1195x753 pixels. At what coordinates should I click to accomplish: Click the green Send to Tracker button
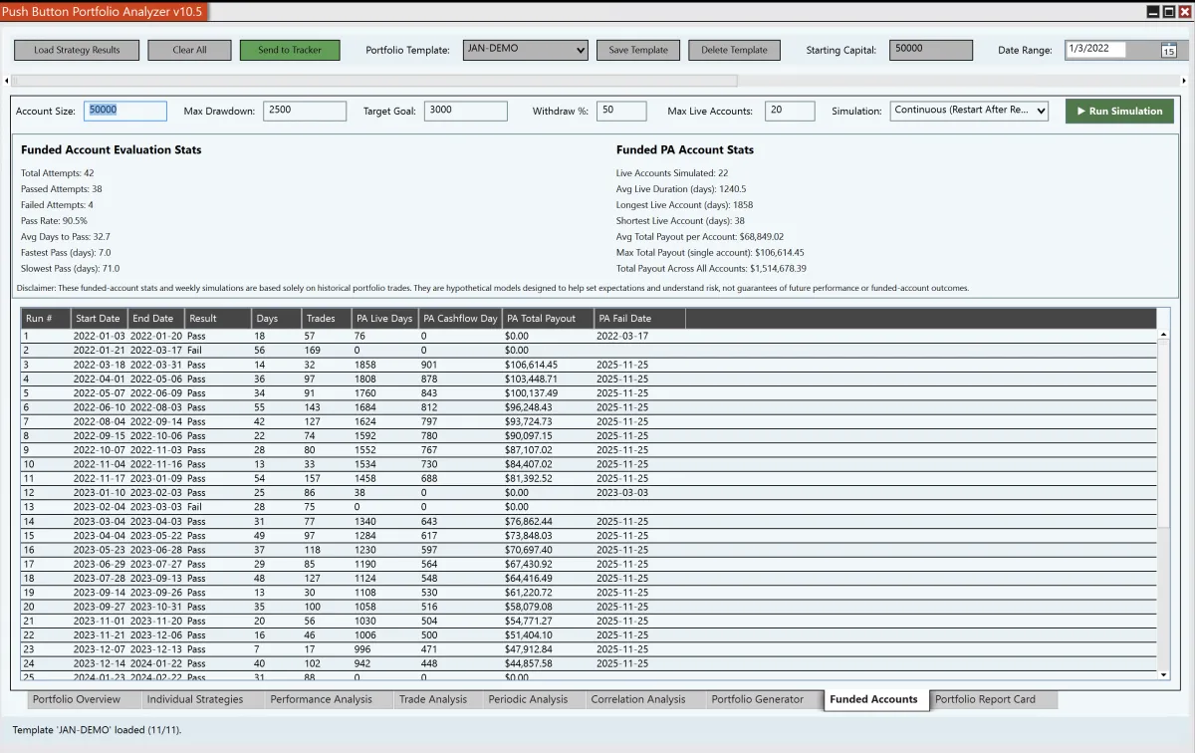tap(289, 51)
